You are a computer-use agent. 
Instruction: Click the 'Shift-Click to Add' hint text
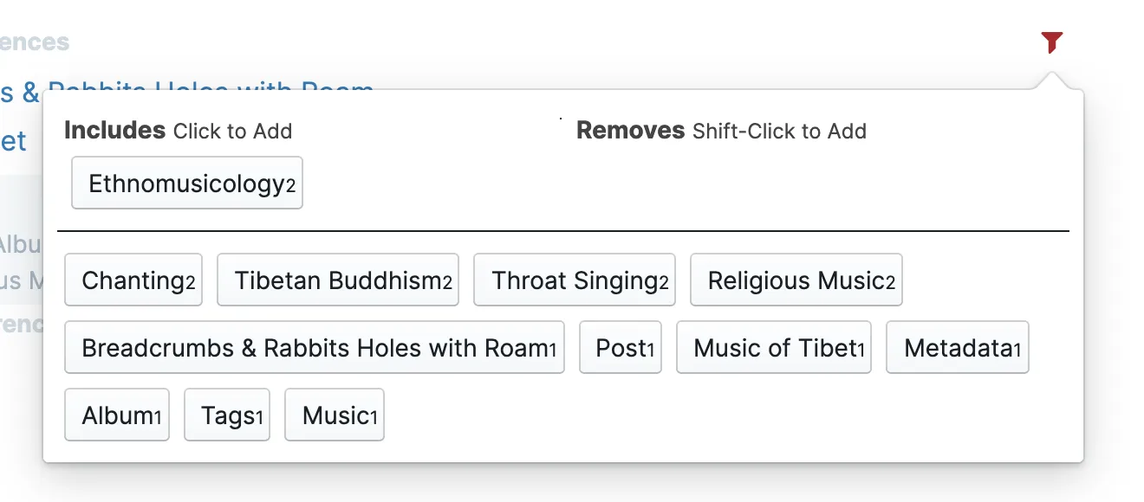(780, 132)
